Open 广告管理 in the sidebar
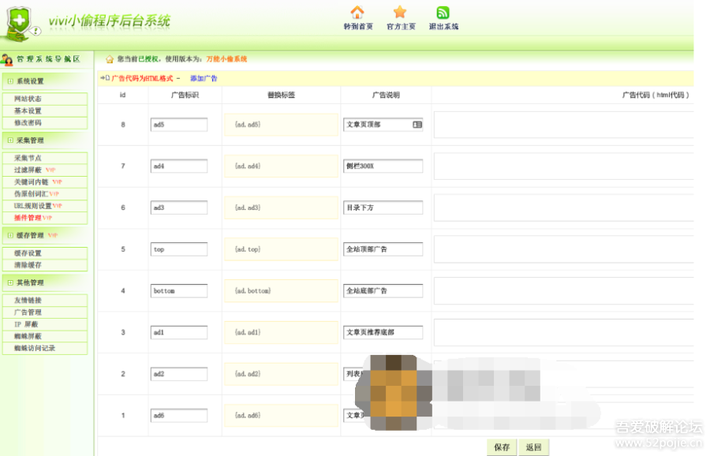 28,312
